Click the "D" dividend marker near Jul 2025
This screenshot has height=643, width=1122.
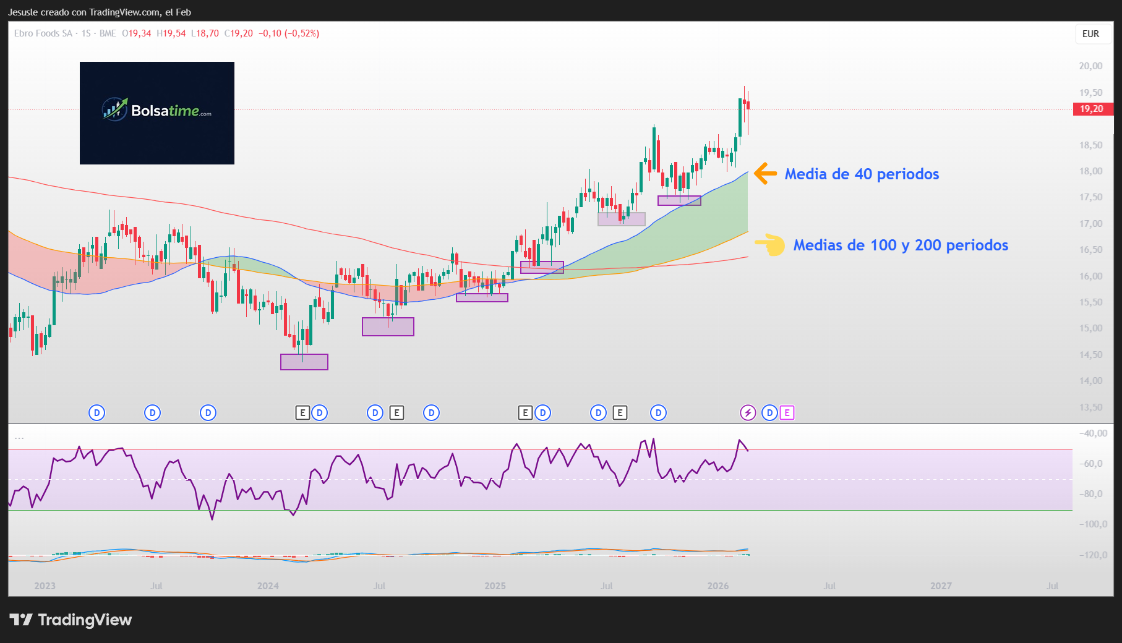click(x=598, y=412)
